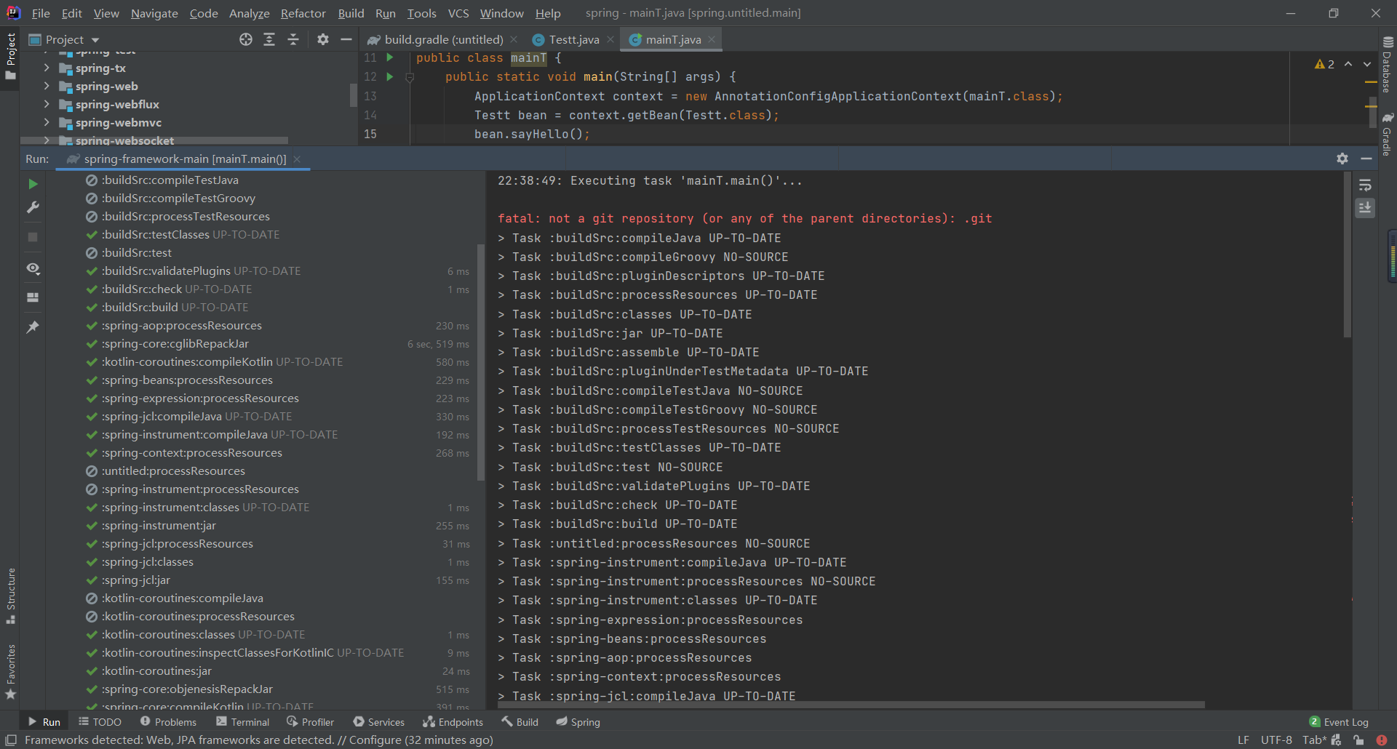Screen dimensions: 1397x749
Task: Open the line separator LF selector
Action: pyautogui.click(x=1243, y=740)
